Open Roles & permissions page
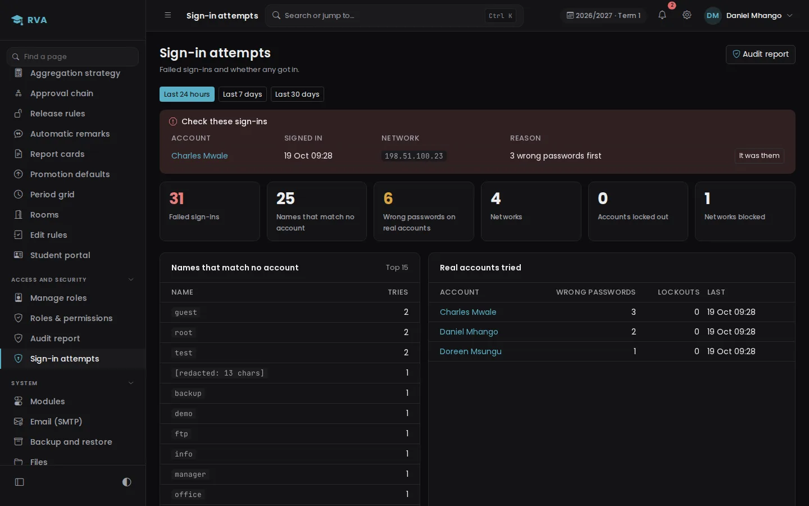The image size is (809, 506). tap(73, 318)
